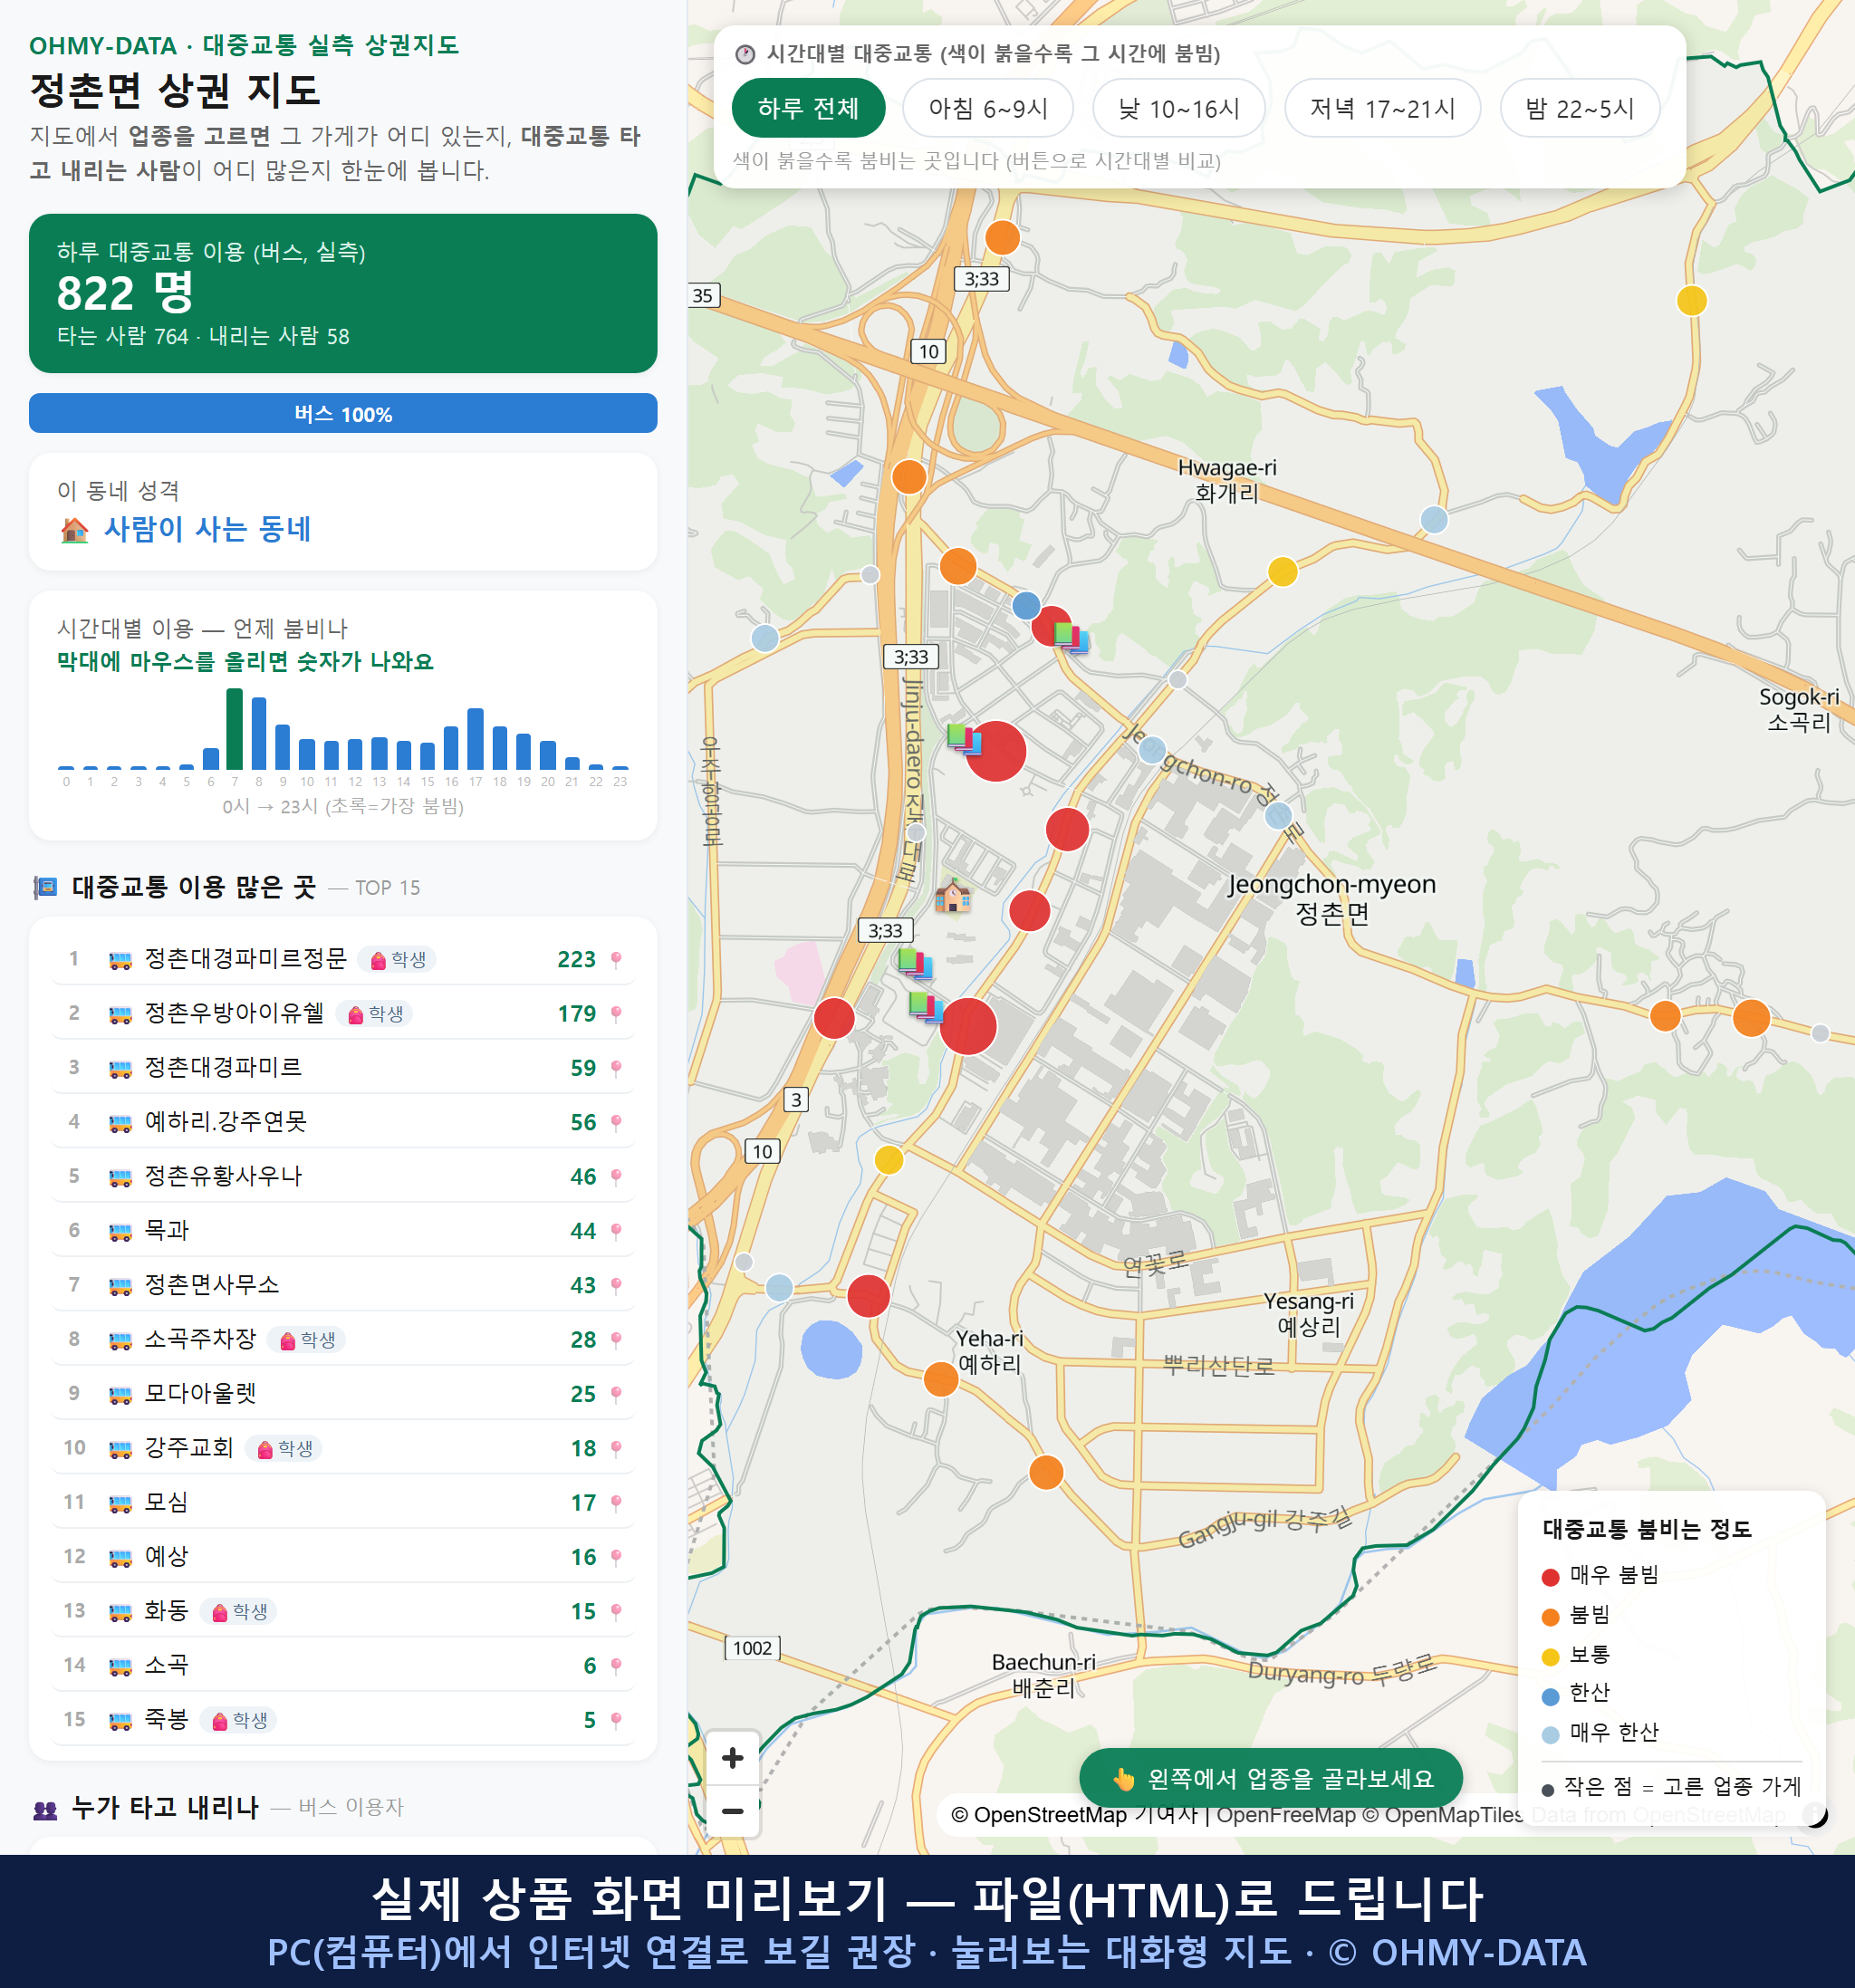
Task: Click 학생 tag on 죽봉 row
Action: (238, 1720)
